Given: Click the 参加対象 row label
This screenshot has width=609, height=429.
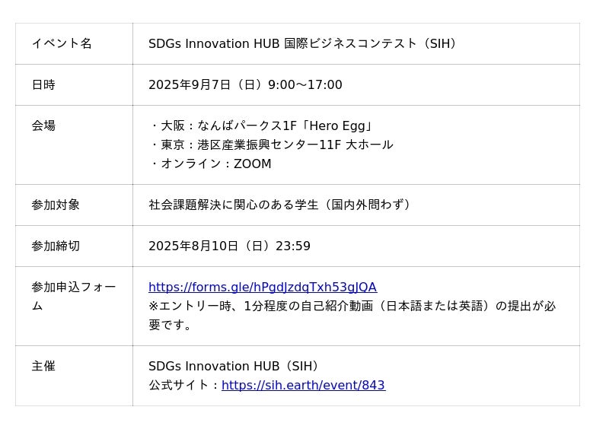Looking at the screenshot, I should (x=56, y=205).
